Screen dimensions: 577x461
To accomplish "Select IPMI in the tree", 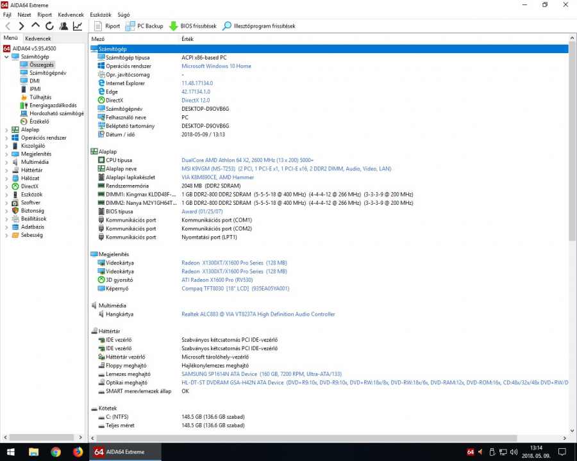I will [35, 89].
